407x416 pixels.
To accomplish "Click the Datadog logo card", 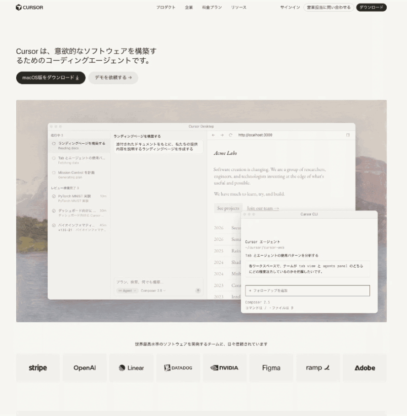I will [178, 368].
